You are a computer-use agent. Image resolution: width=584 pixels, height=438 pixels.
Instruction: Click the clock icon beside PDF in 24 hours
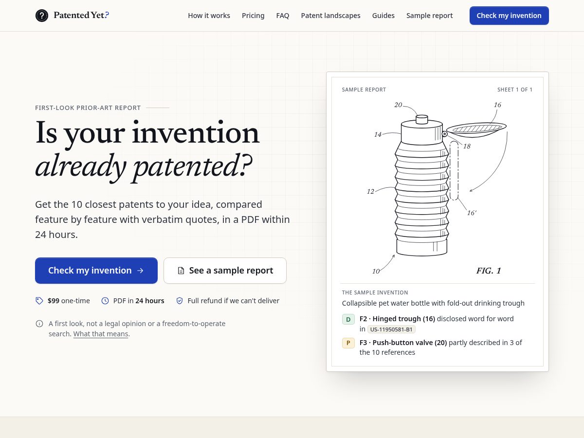105,301
